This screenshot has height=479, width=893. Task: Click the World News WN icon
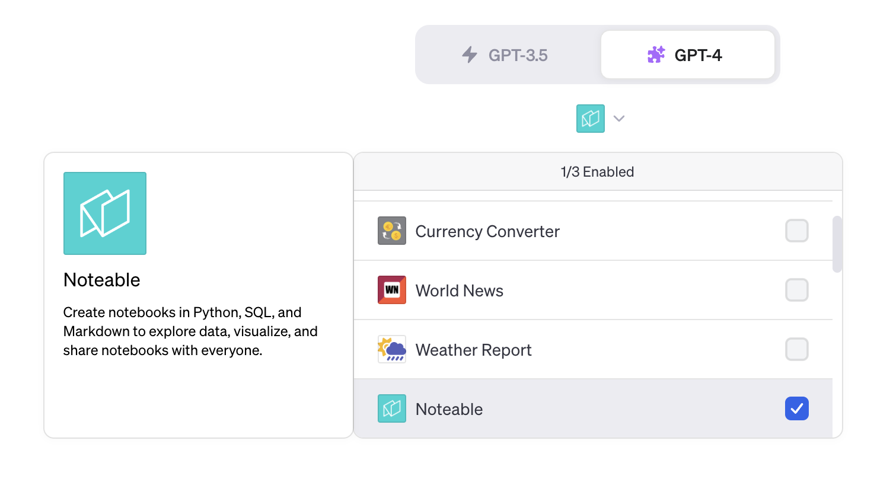(392, 290)
